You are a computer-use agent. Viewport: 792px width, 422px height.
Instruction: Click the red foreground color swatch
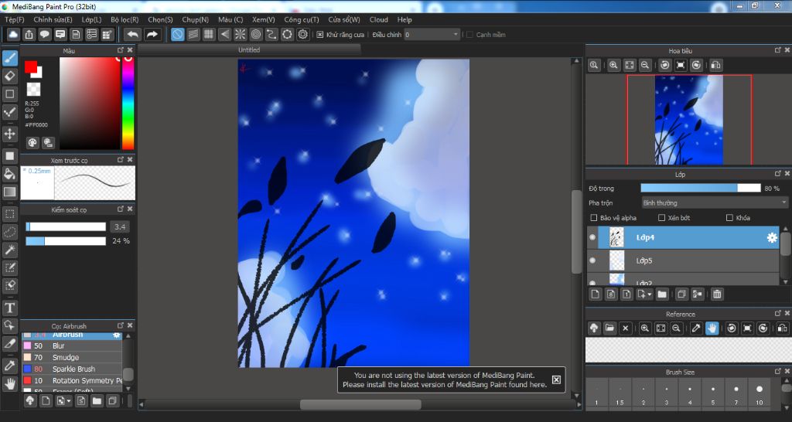click(x=31, y=67)
